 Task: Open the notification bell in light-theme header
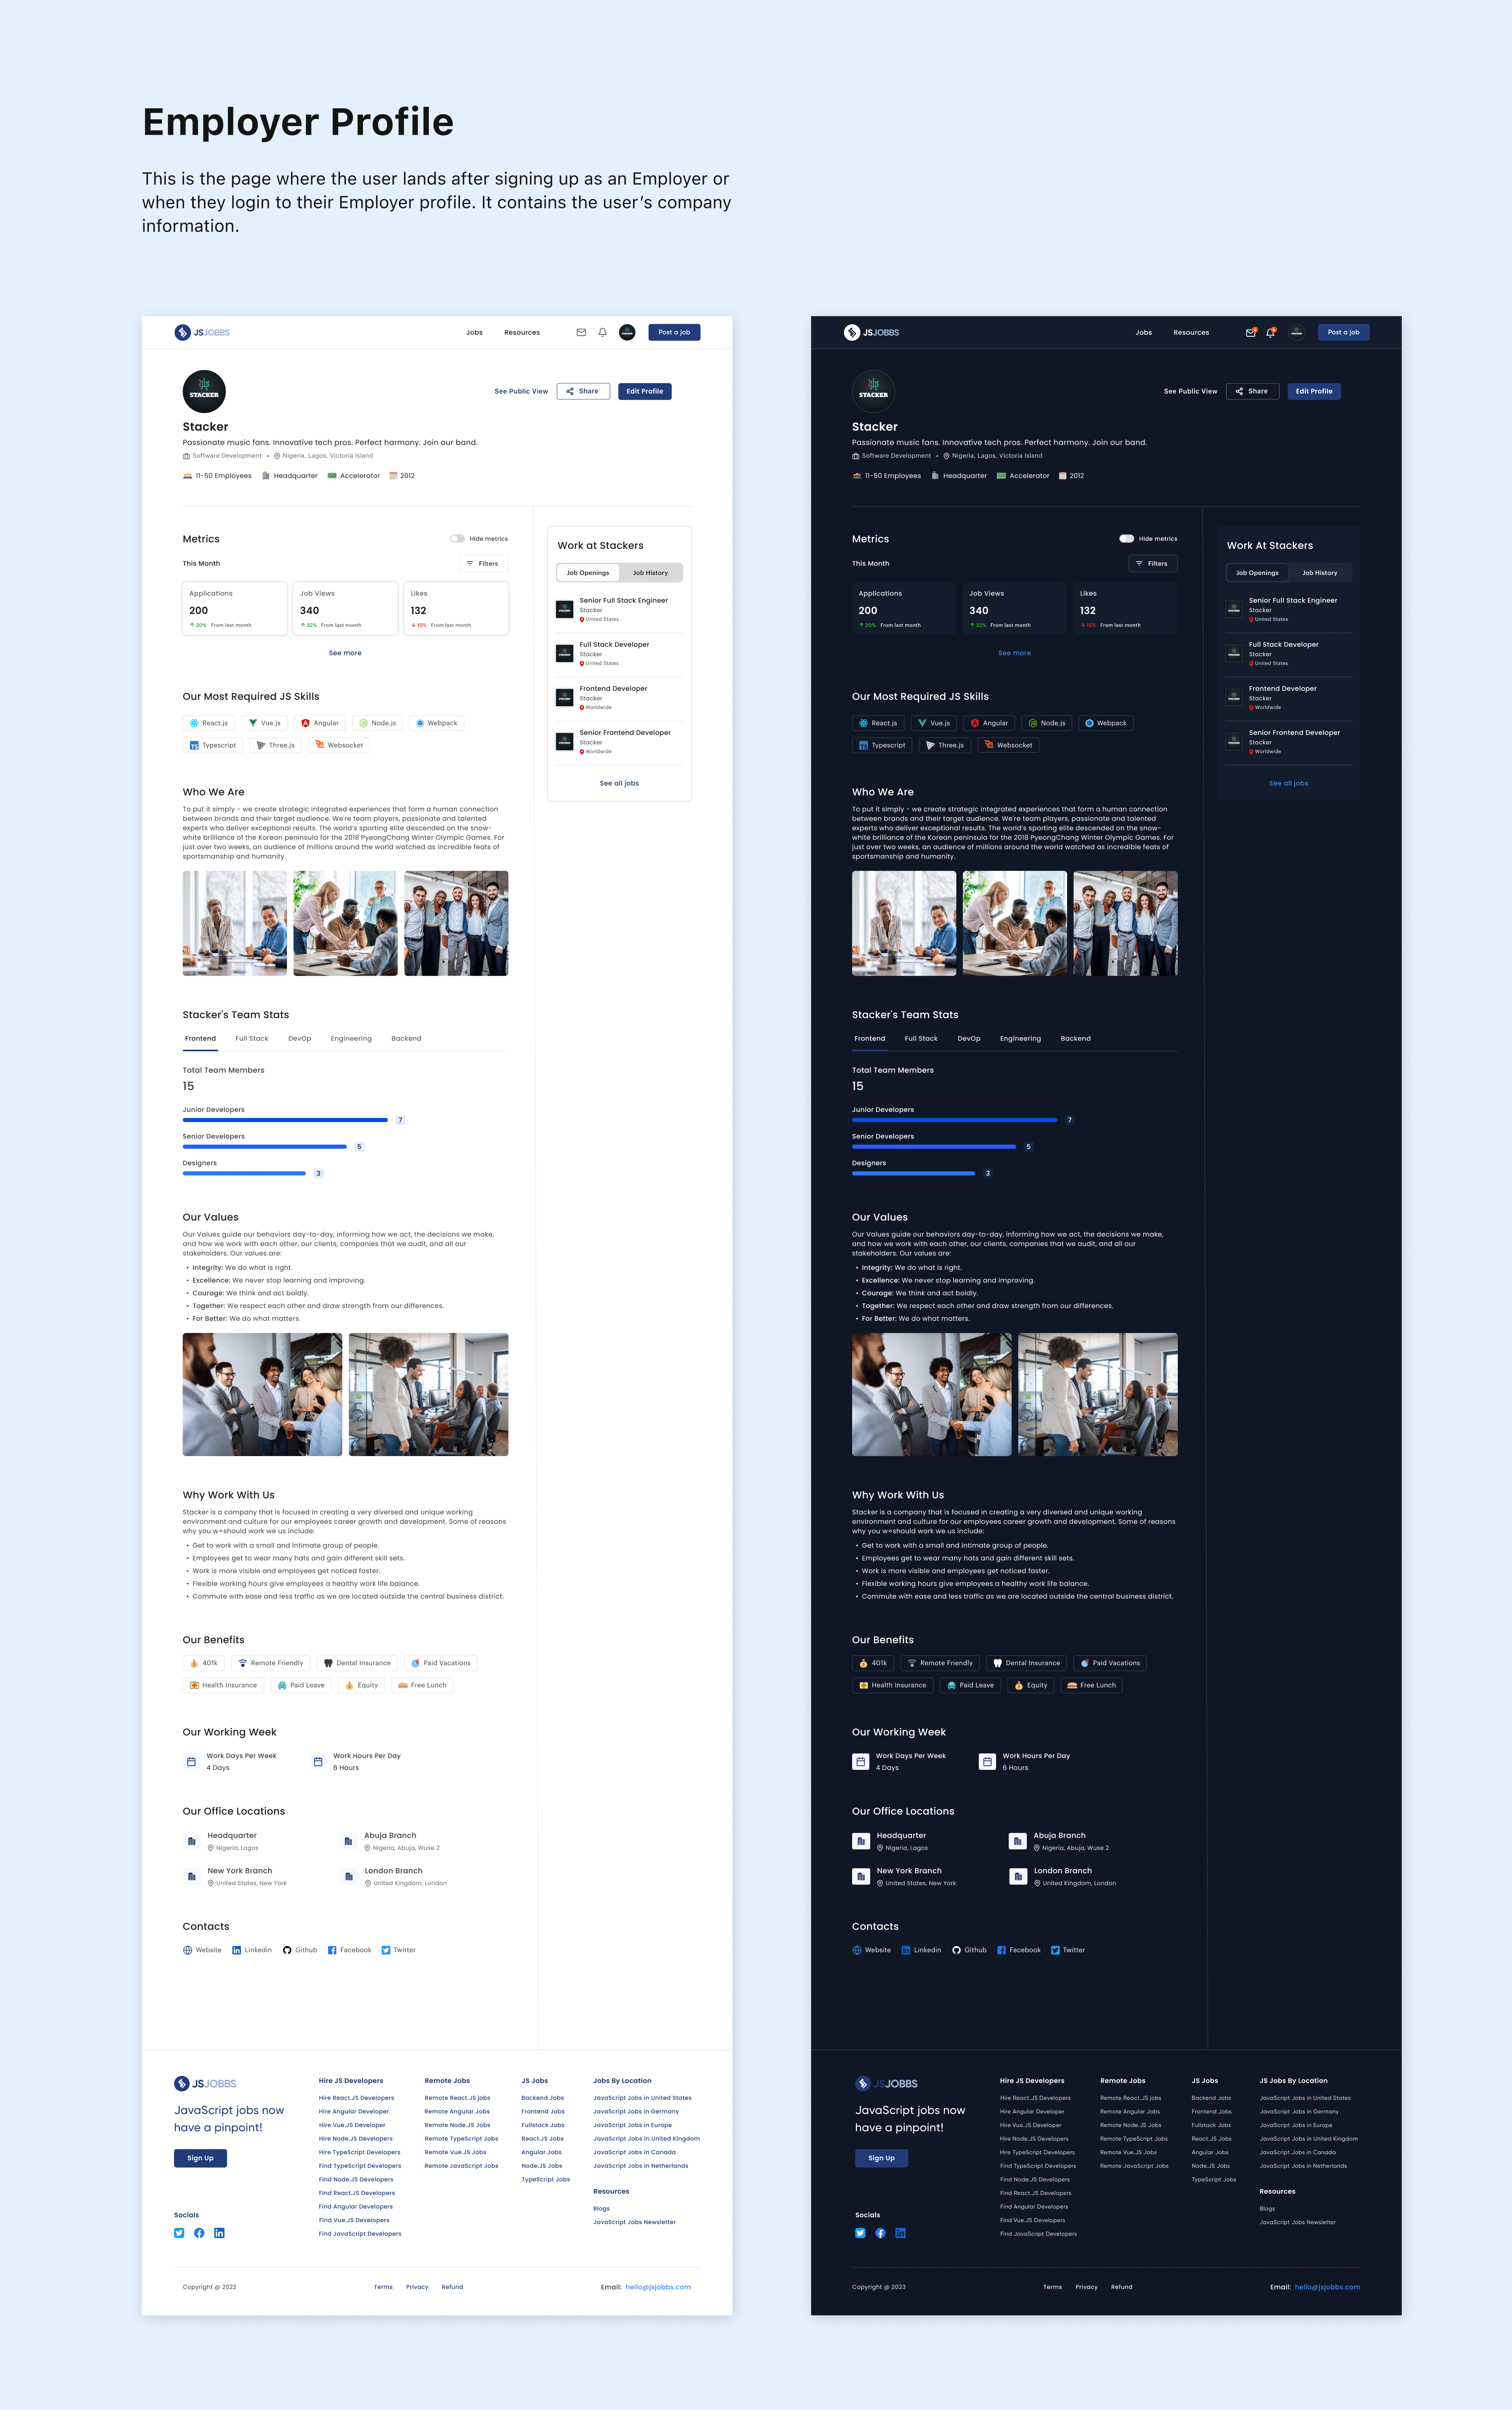tap(603, 332)
